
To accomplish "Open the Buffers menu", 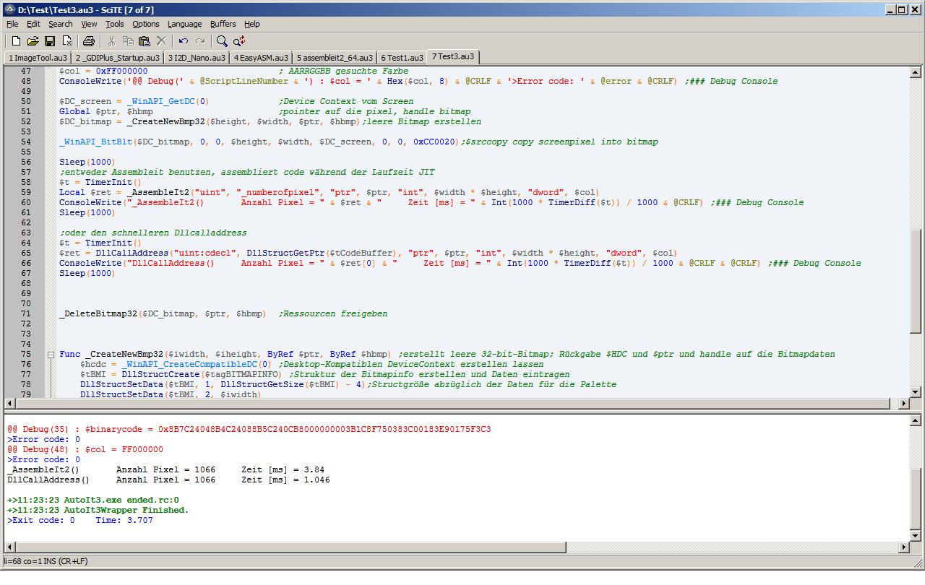I will tap(223, 24).
